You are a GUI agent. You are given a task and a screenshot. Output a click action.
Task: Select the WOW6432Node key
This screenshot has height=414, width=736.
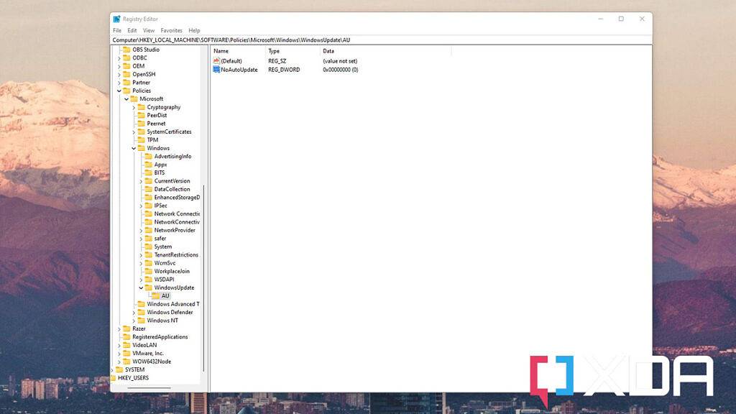tap(152, 361)
